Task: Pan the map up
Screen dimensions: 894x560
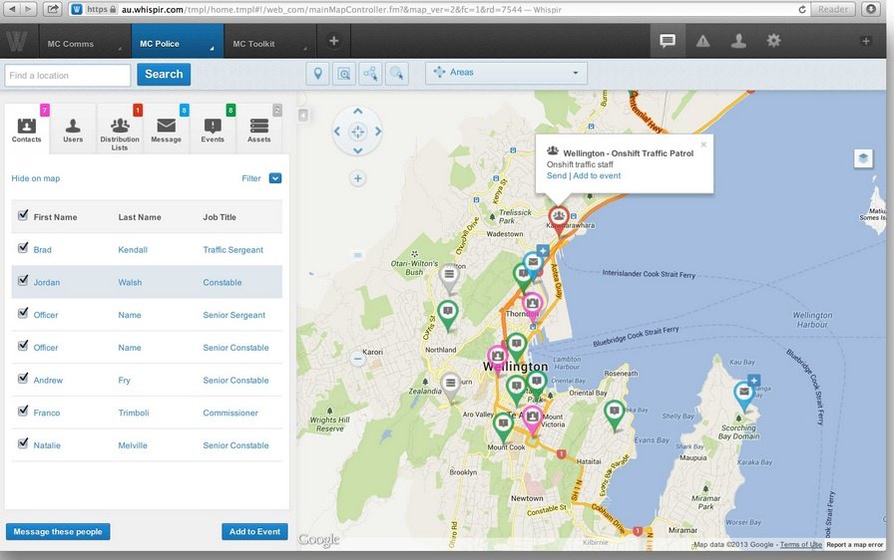Action: (357, 112)
